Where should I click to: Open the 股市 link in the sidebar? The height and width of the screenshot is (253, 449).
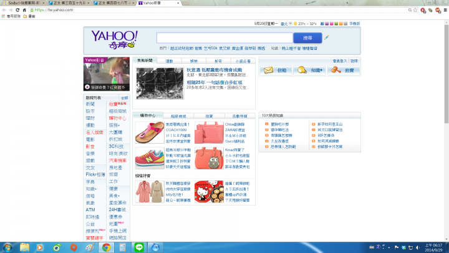click(x=90, y=111)
